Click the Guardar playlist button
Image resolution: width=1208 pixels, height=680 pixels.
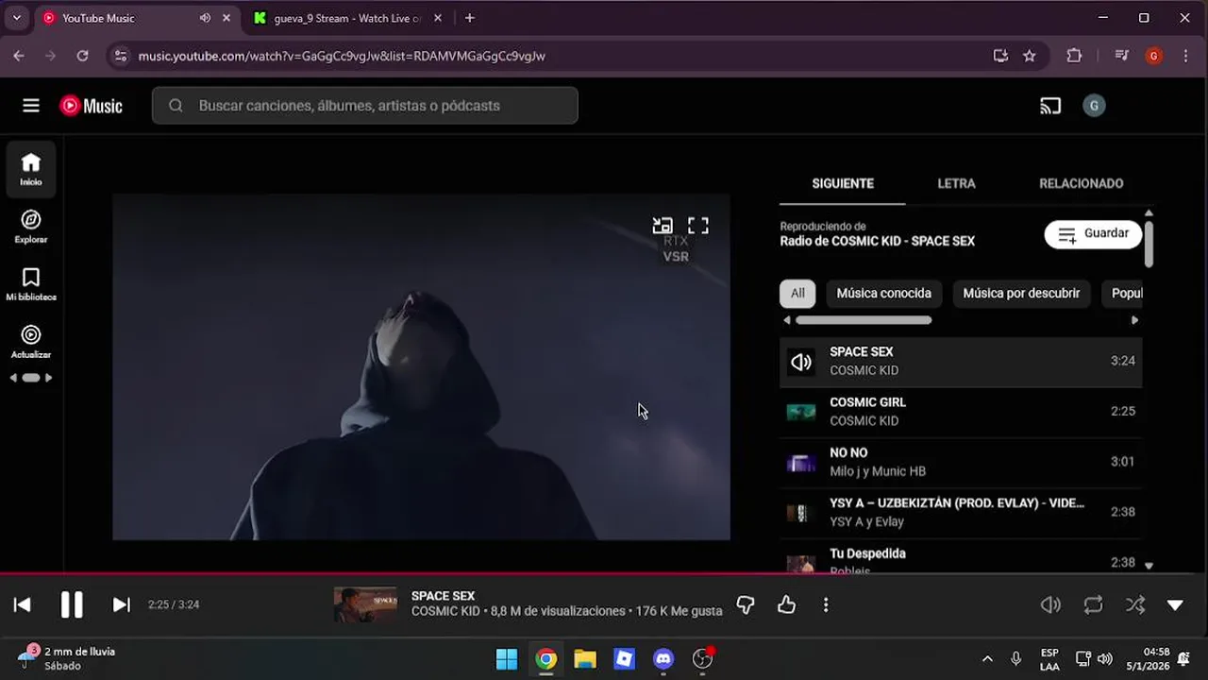(1093, 234)
